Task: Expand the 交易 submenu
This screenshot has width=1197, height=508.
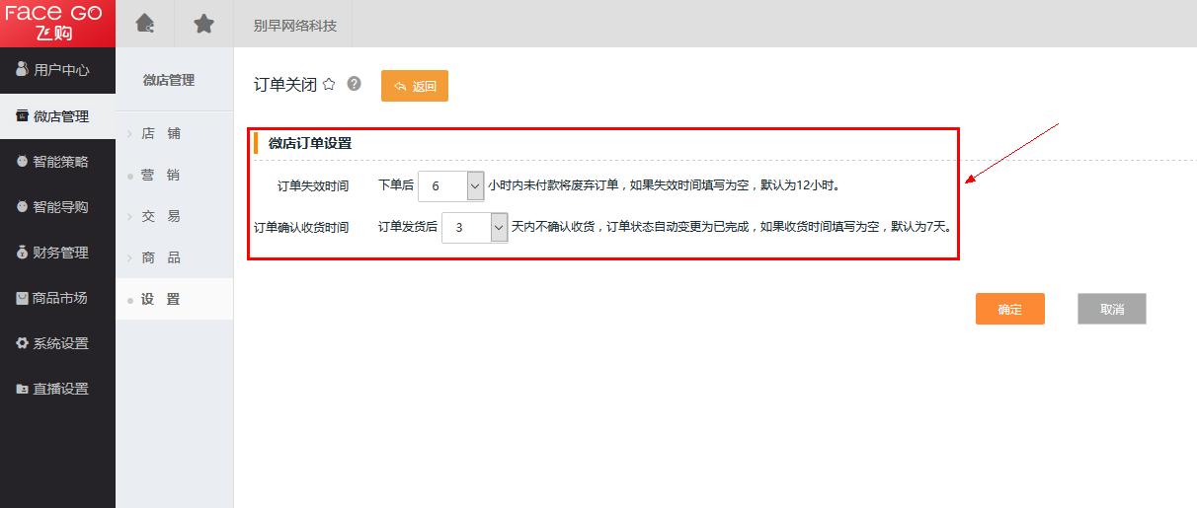Action: click(x=161, y=216)
